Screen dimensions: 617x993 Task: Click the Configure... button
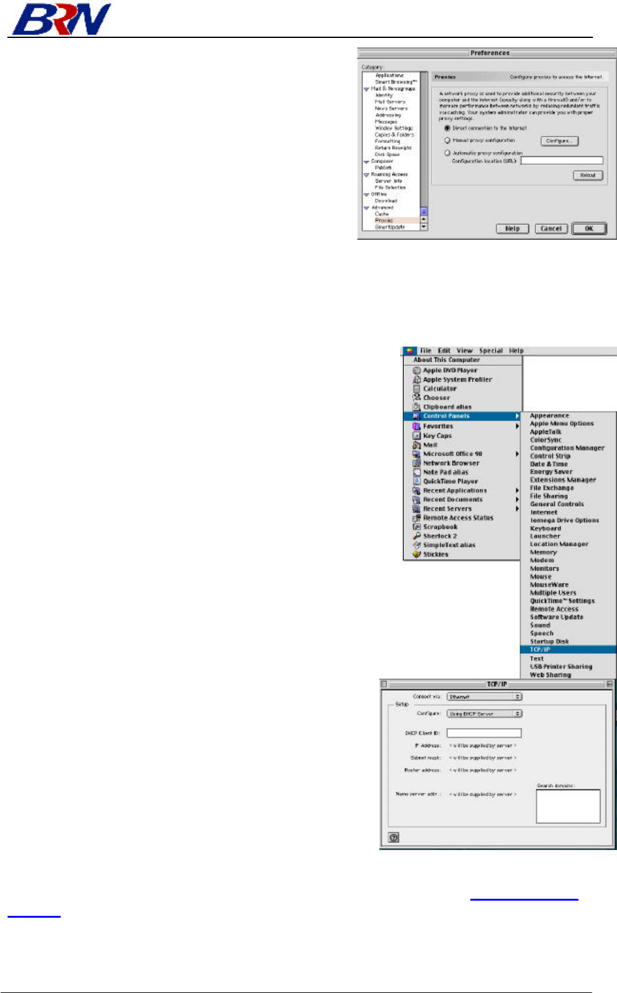(x=559, y=141)
